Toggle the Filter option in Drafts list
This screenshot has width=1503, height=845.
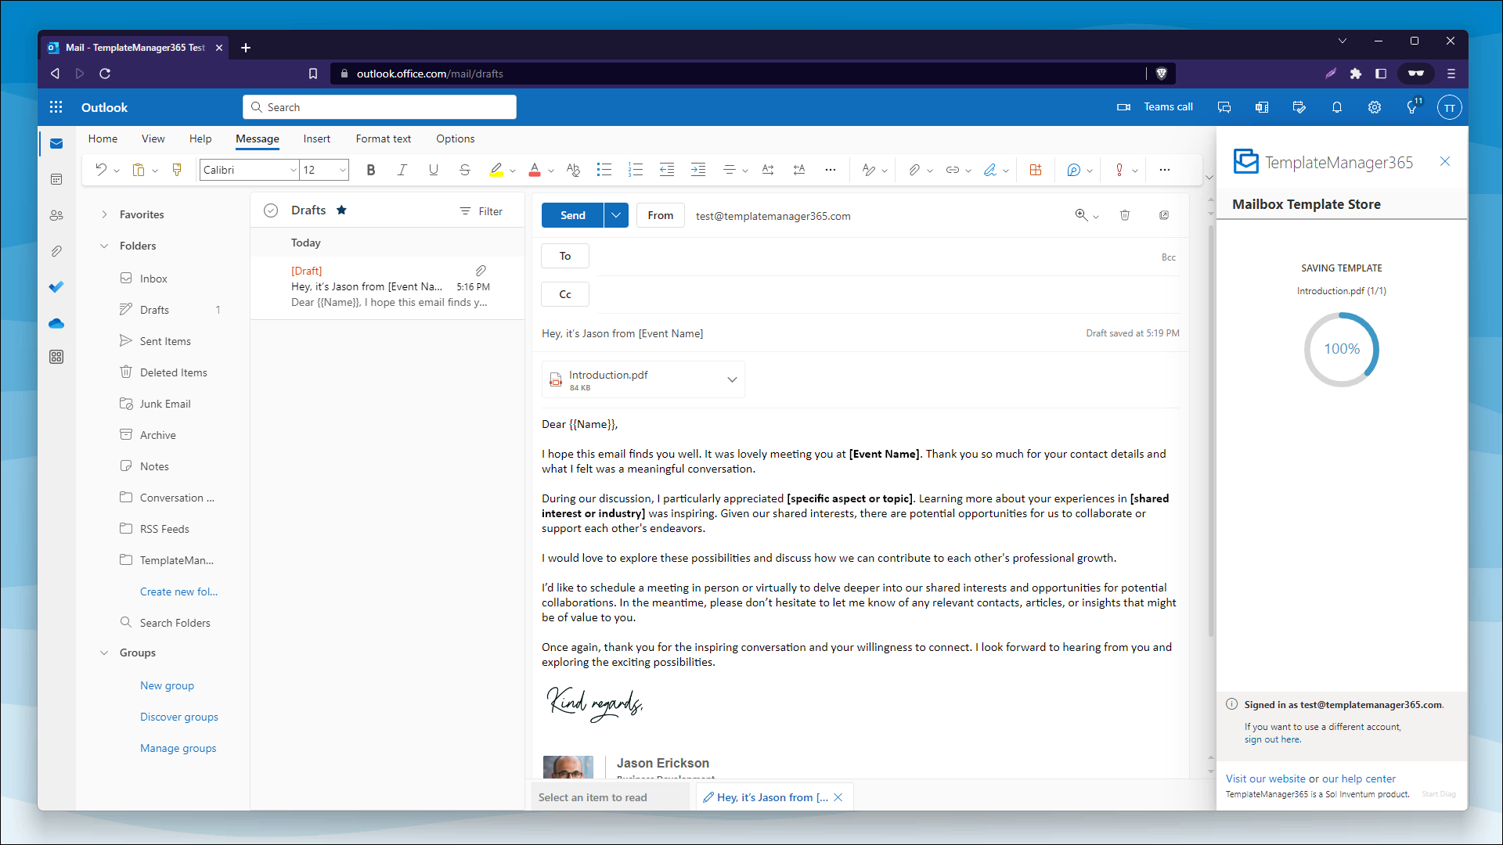click(x=482, y=210)
